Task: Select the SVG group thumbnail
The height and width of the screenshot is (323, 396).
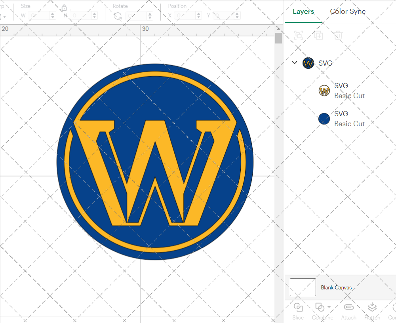Action: (308, 63)
